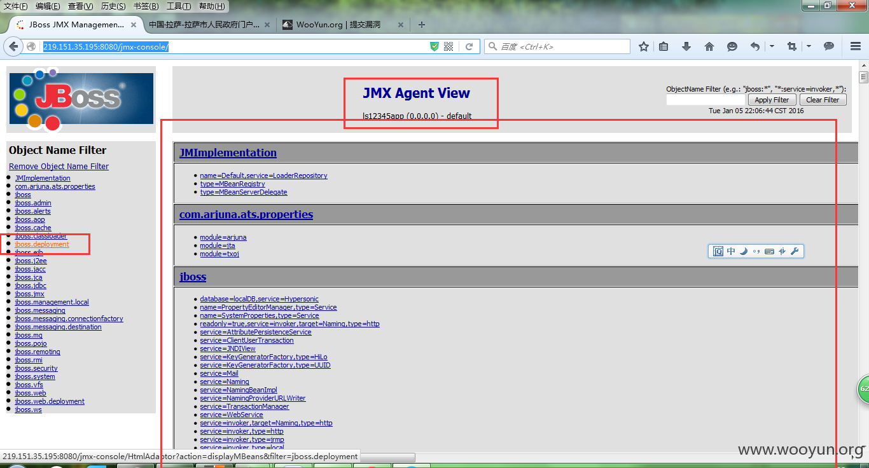The height and width of the screenshot is (468, 869).
Task: Click the ObjectName Filter text field
Action: coord(706,100)
